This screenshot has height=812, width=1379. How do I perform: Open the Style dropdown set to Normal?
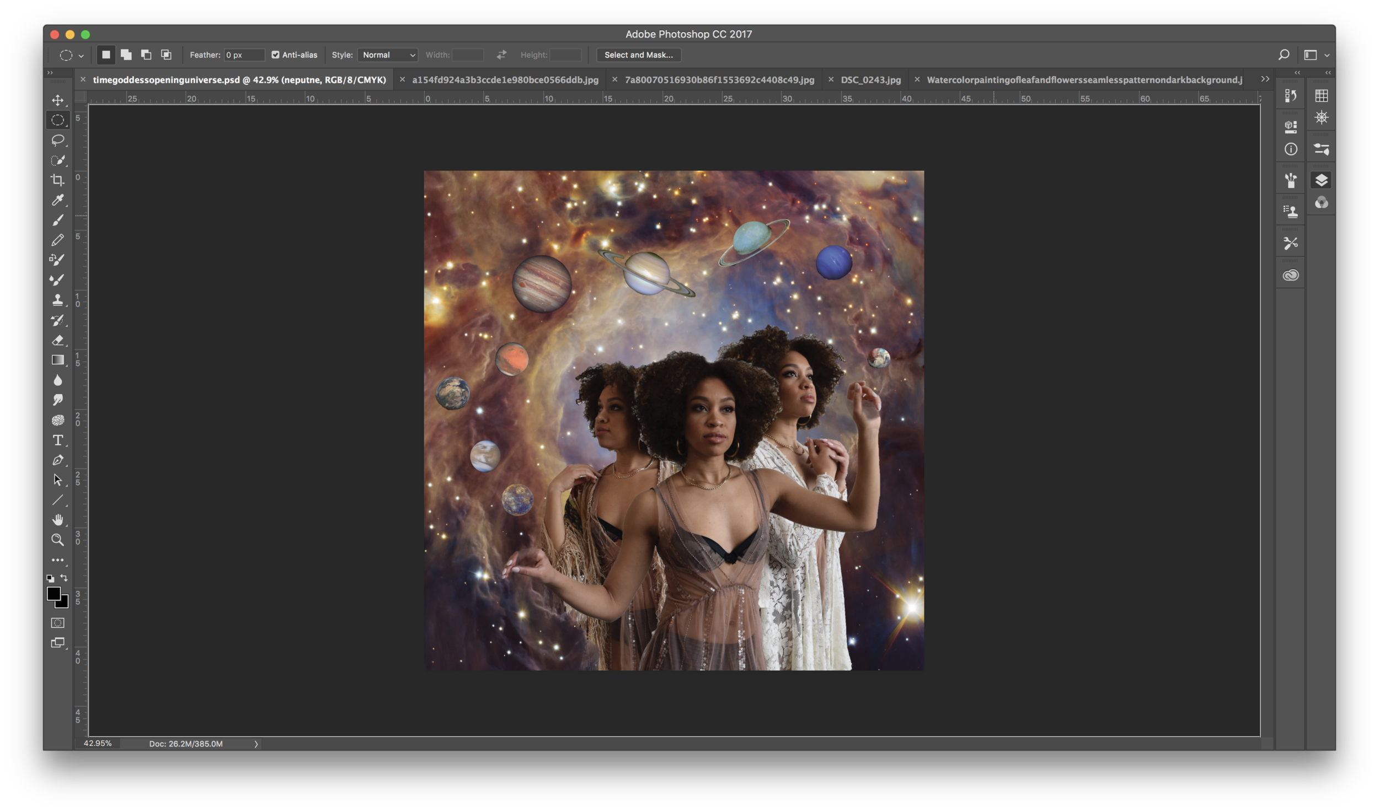point(388,55)
